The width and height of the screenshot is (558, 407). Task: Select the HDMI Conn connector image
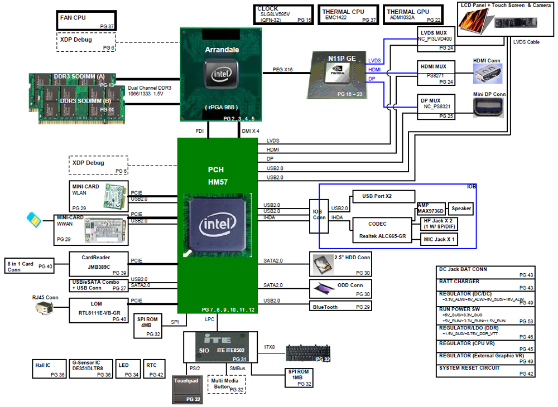coord(488,74)
